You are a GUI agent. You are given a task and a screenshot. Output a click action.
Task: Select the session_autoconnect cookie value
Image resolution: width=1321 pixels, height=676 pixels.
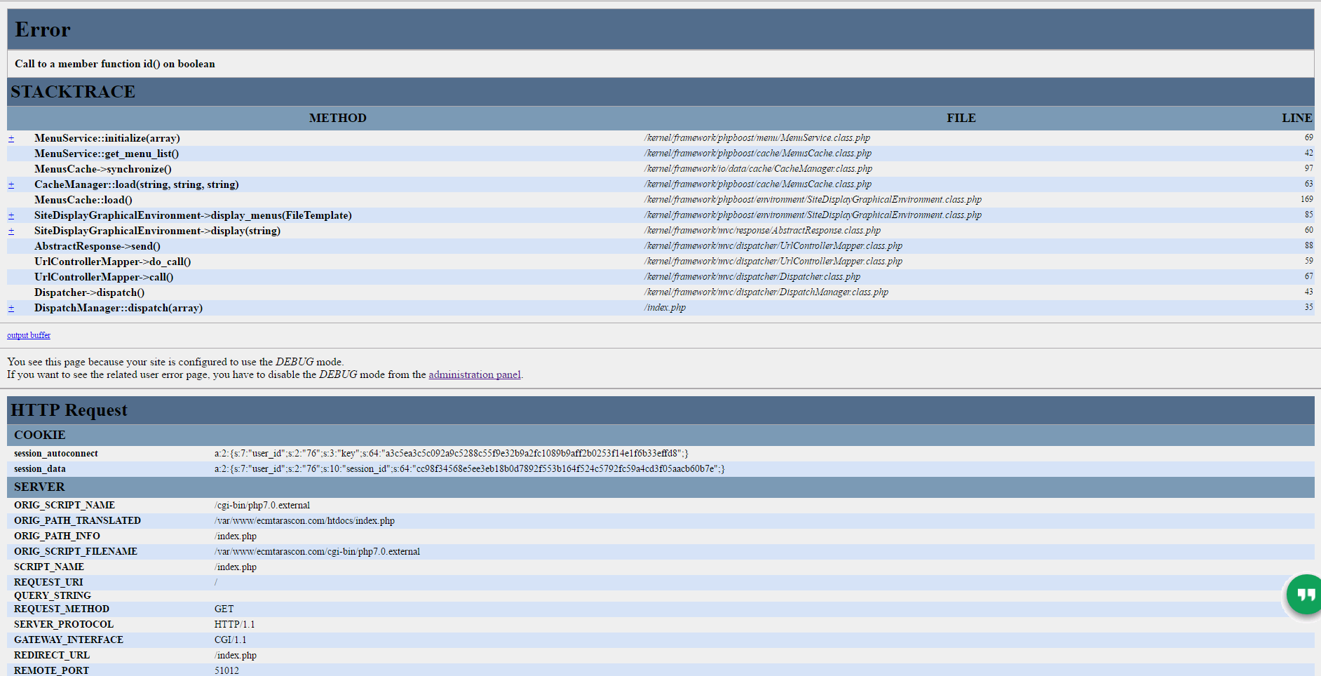click(451, 454)
